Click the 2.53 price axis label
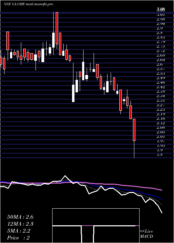 point(161,73)
